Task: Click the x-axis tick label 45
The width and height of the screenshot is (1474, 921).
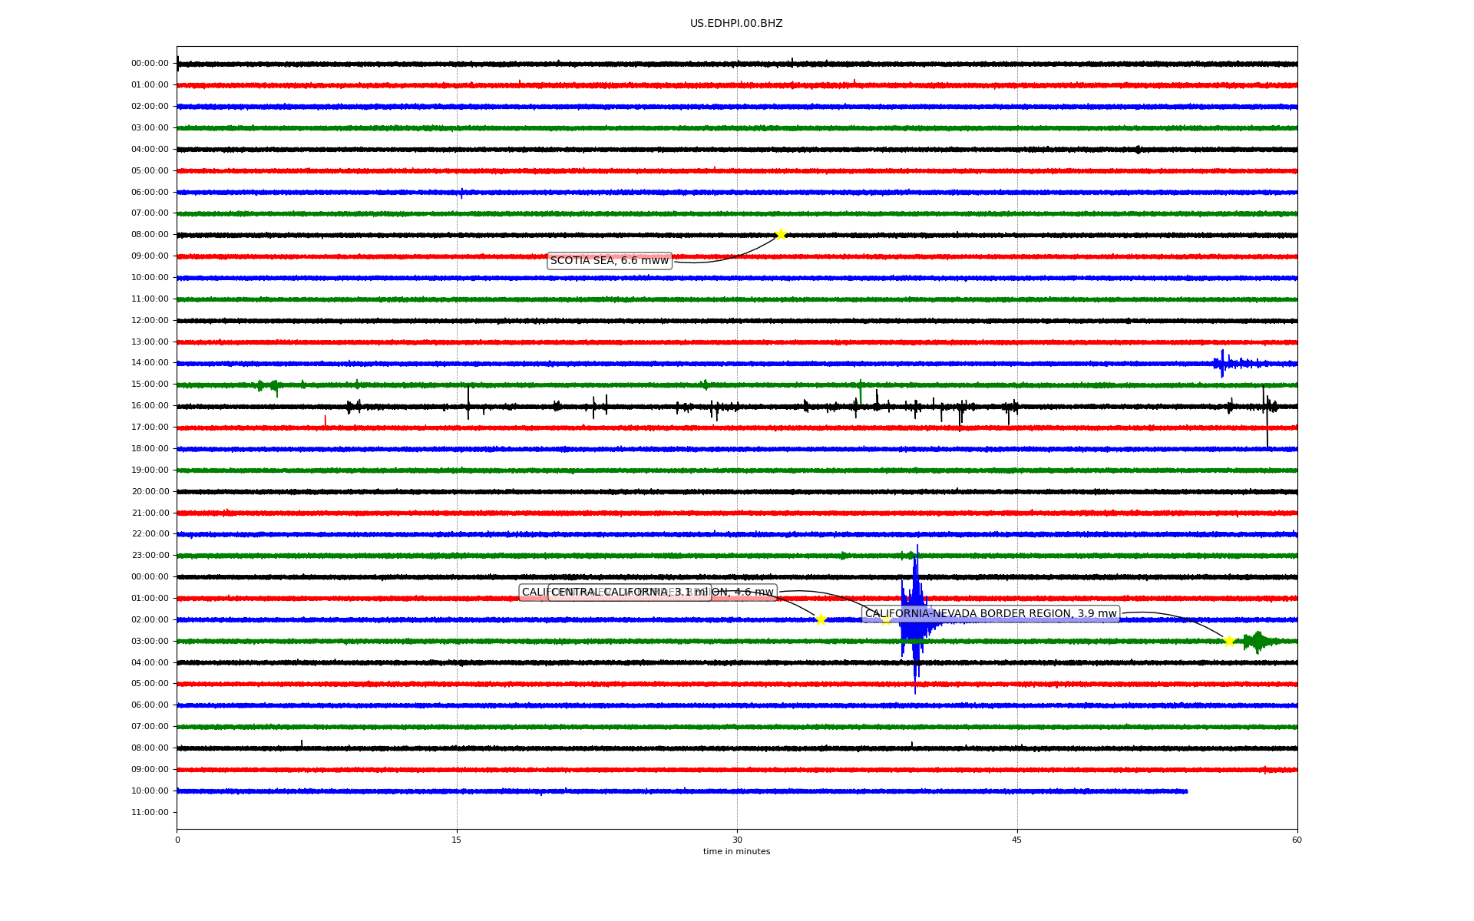Action: tap(1017, 840)
